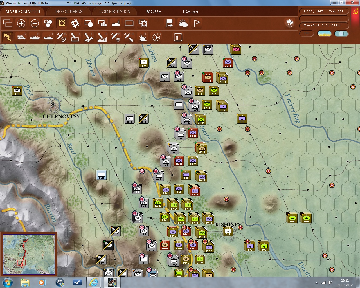
Task: Click the flag with arrow icon
Action: [170, 23]
